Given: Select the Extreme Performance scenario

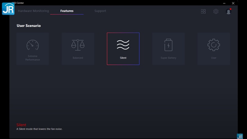Looking at the screenshot, I should [32, 49].
